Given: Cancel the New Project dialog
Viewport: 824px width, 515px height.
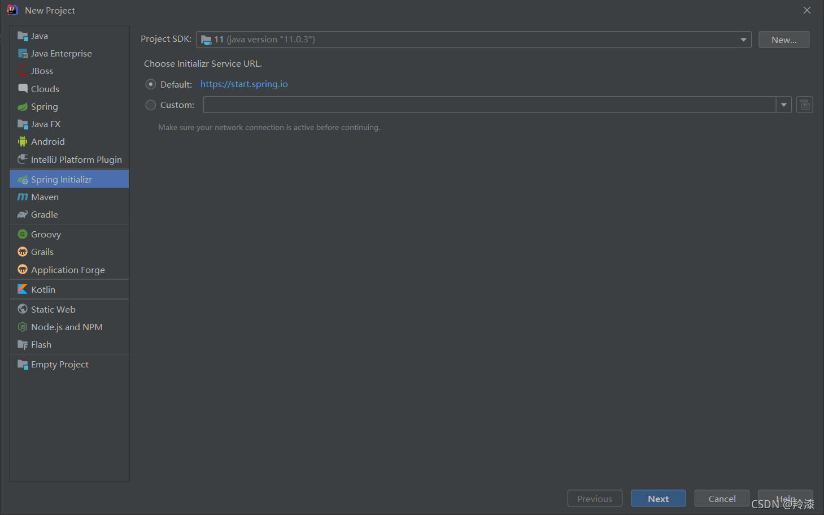Looking at the screenshot, I should [722, 499].
